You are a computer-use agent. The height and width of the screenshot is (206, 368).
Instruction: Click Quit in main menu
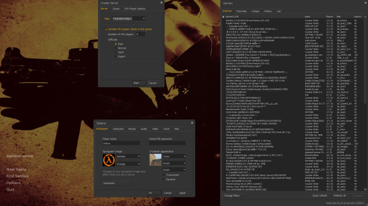point(10,189)
